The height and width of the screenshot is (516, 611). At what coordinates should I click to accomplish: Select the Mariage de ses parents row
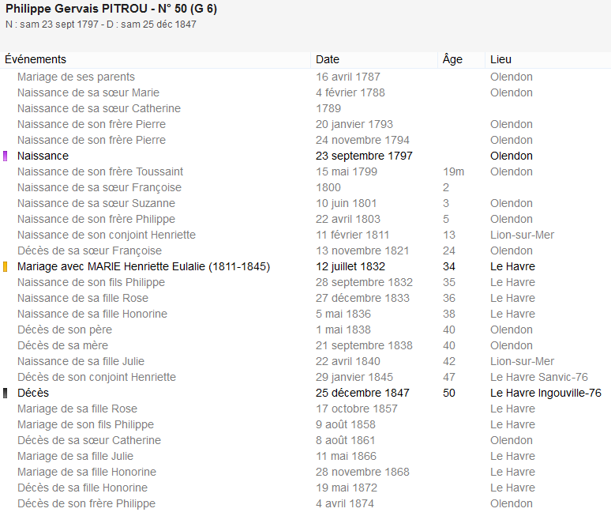[x=305, y=77]
